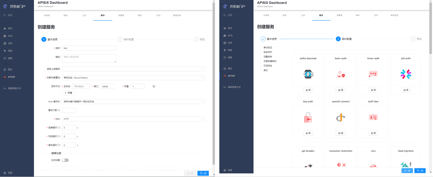Switch to 路由 tab in left window
This screenshot has width=433, height=177.
(65, 15)
